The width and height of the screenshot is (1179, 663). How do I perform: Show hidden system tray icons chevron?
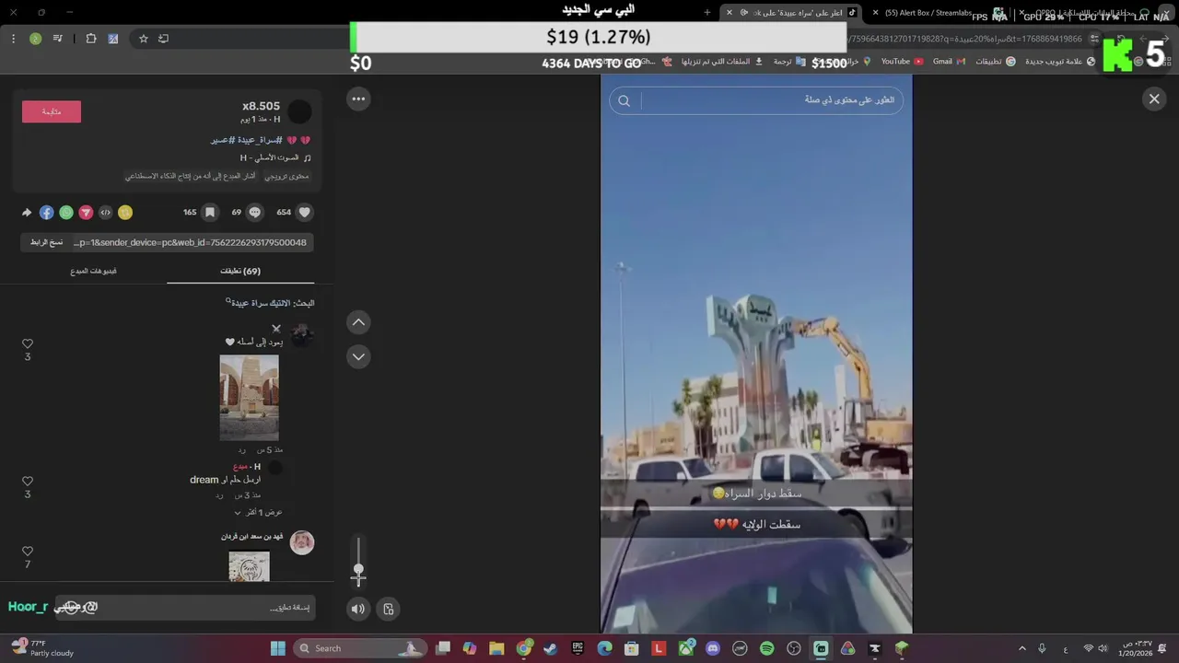(x=1021, y=648)
